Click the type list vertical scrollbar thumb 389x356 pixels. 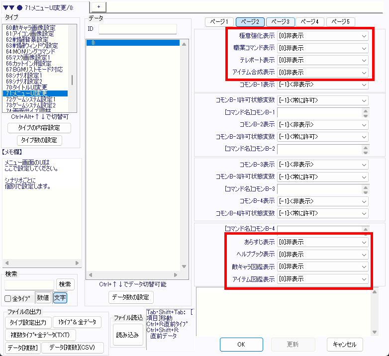[x=73, y=80]
